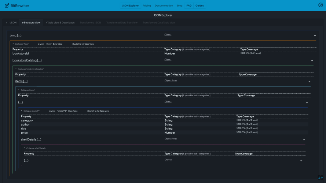The image size is (326, 183).
Task: Click the Object type link for Root
Action: tap(168, 34)
